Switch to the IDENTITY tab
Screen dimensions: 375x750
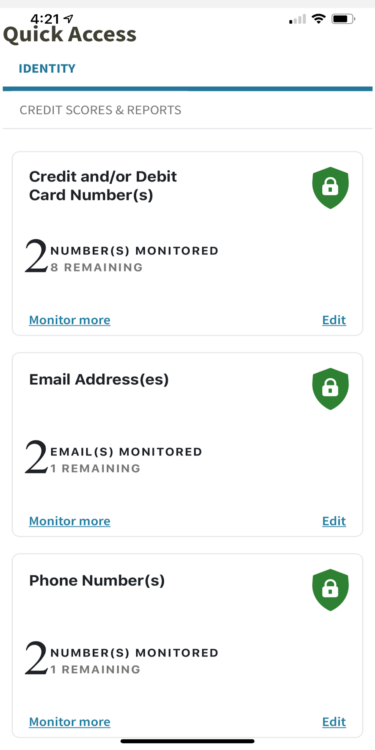[47, 68]
